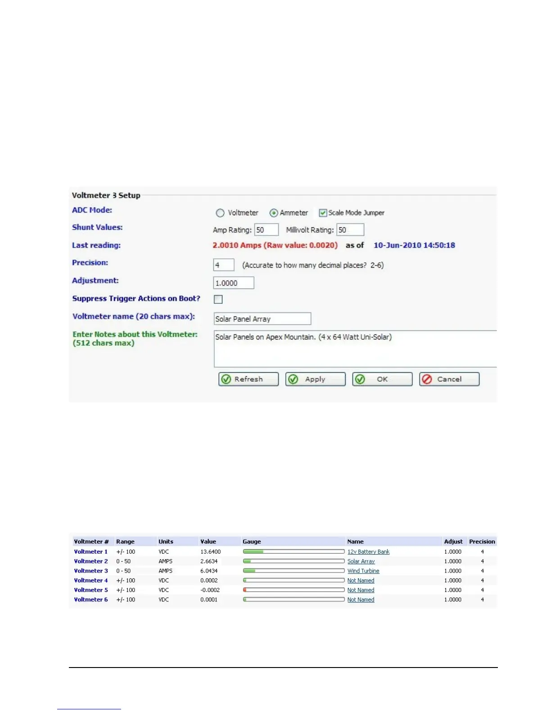Click the Units column header

click(x=166, y=542)
